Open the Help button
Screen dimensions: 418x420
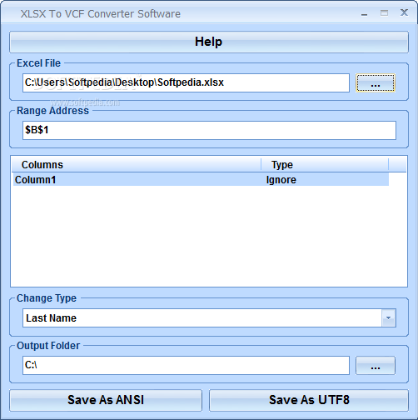(209, 42)
